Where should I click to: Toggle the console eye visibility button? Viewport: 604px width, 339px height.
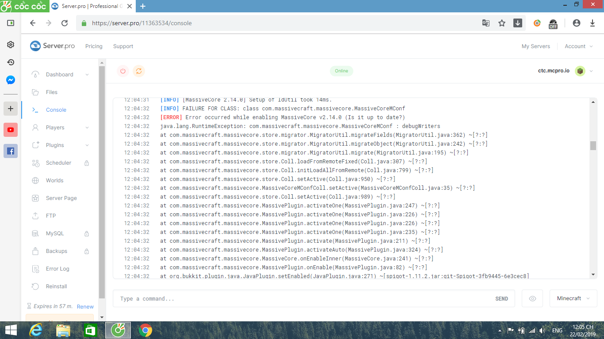point(532,299)
